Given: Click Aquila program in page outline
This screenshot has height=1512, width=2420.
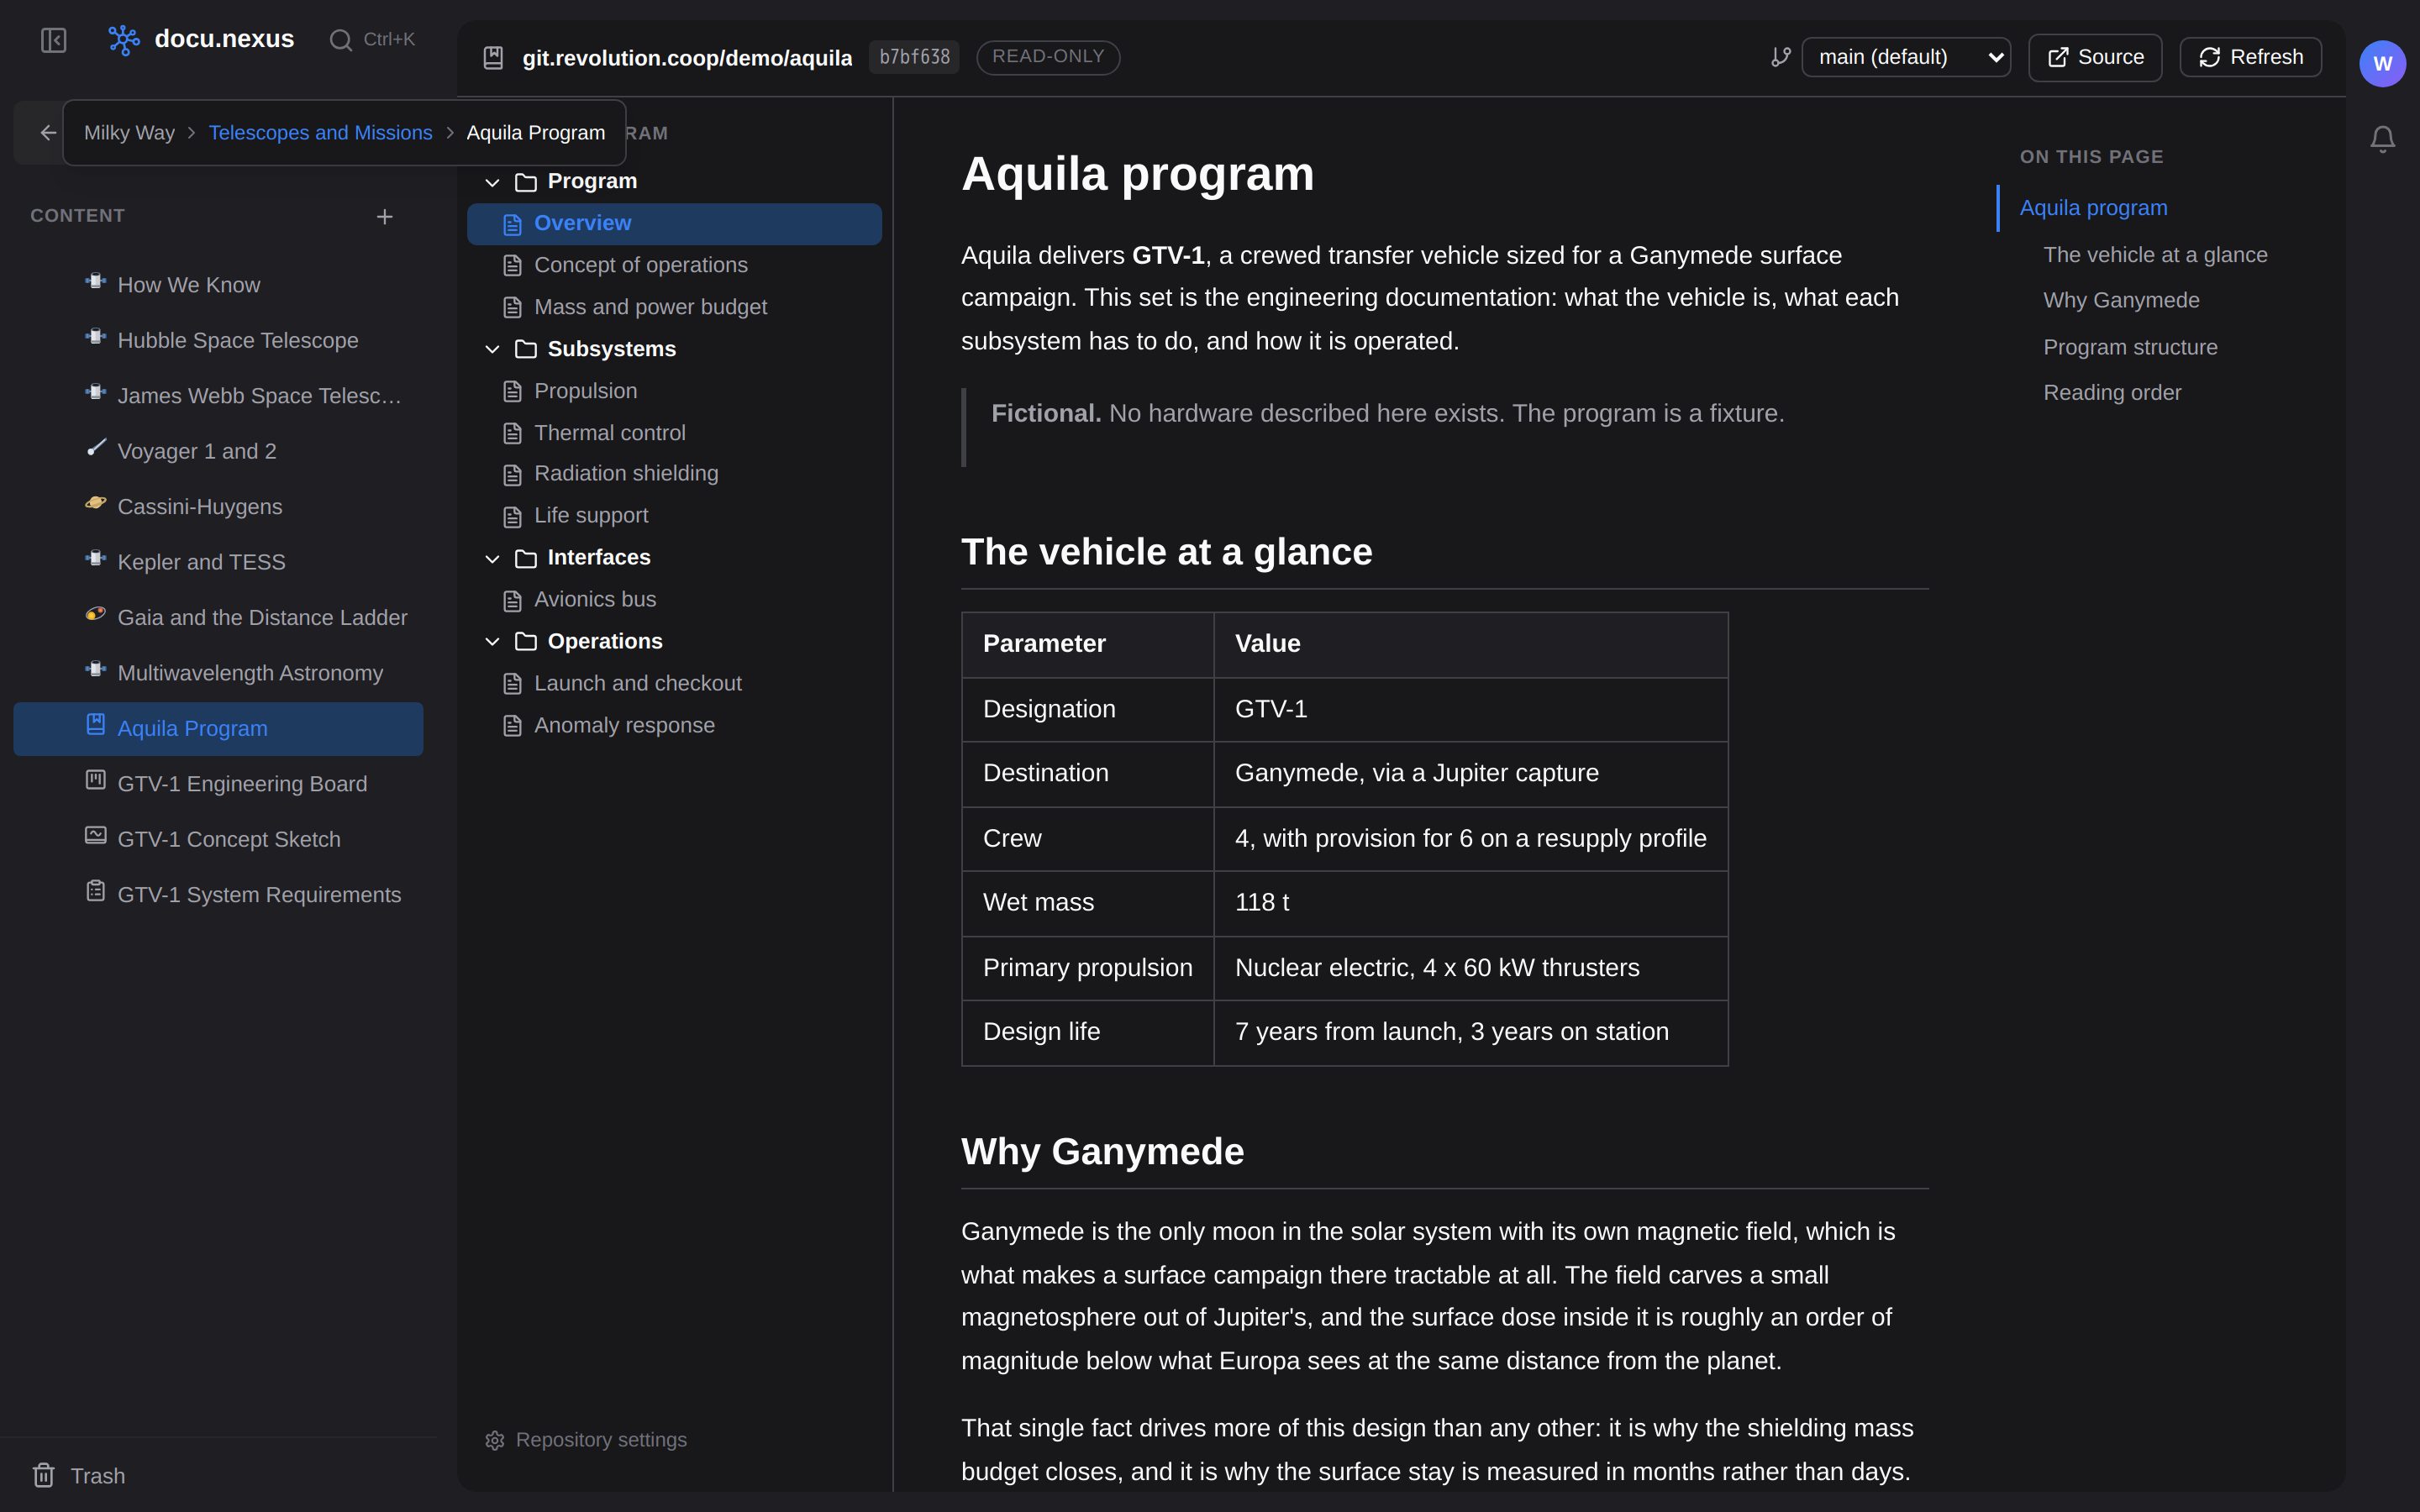Looking at the screenshot, I should pos(2093,208).
